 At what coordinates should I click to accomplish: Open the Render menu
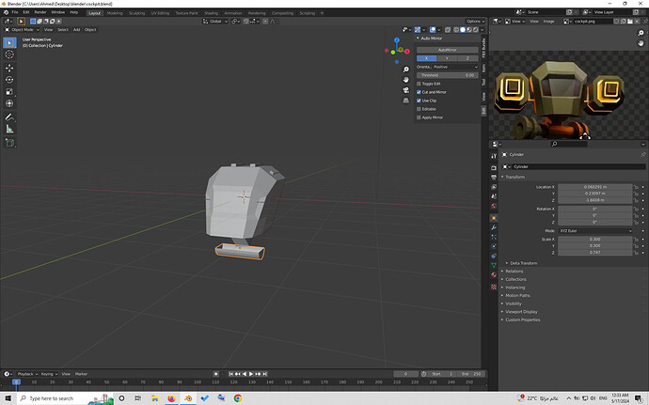point(40,12)
